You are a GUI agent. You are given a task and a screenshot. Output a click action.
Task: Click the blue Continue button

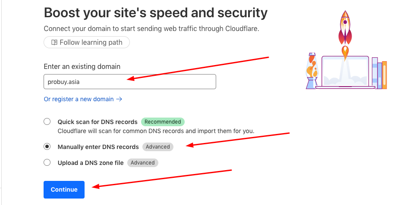point(64,189)
